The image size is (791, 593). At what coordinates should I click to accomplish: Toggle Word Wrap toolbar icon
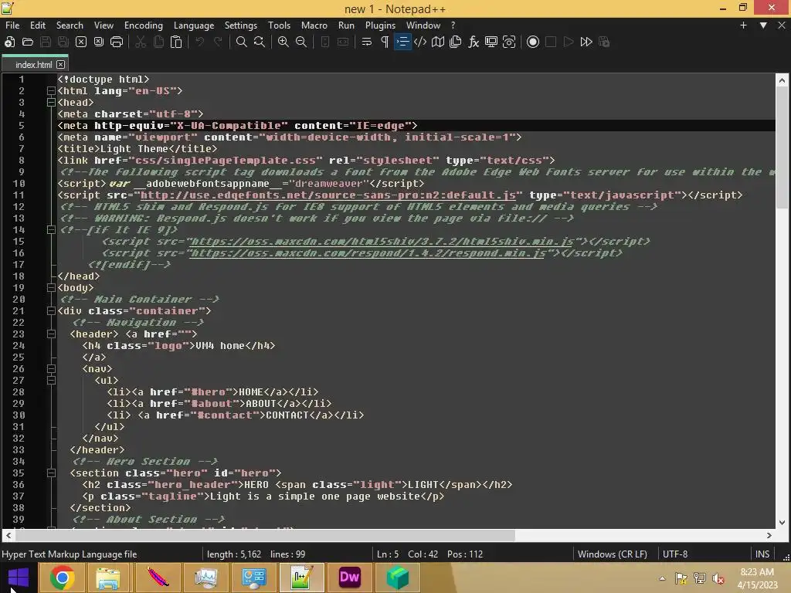click(x=367, y=42)
